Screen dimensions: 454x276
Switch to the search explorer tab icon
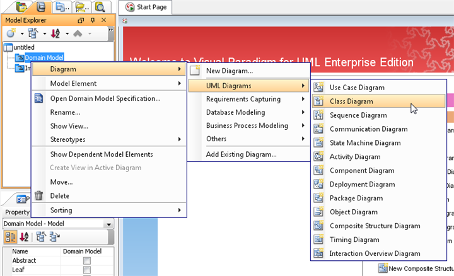coord(100,7)
